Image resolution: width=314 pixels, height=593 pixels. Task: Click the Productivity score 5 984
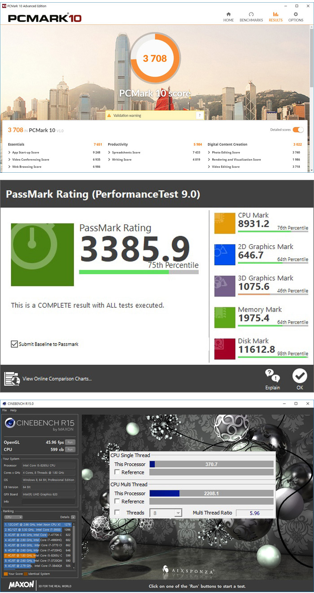tap(197, 144)
